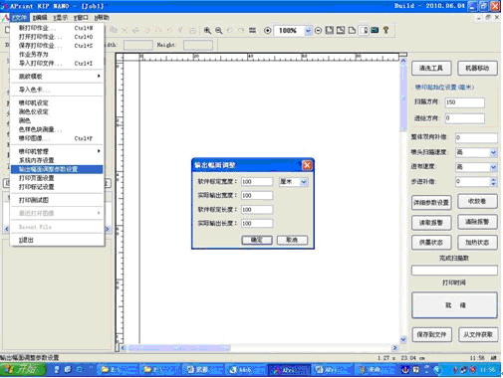Select 导入色卡 menu entry
This screenshot has width=503, height=378.
pos(57,90)
